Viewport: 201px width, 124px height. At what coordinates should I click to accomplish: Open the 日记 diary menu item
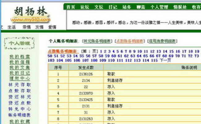[x=113, y=7]
